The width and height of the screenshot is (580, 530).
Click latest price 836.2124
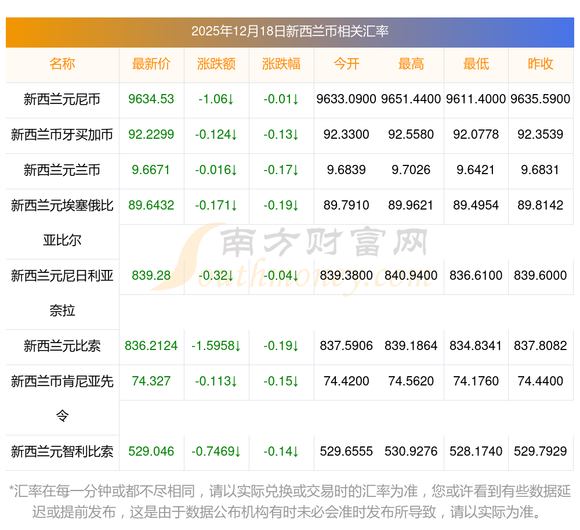pyautogui.click(x=151, y=345)
